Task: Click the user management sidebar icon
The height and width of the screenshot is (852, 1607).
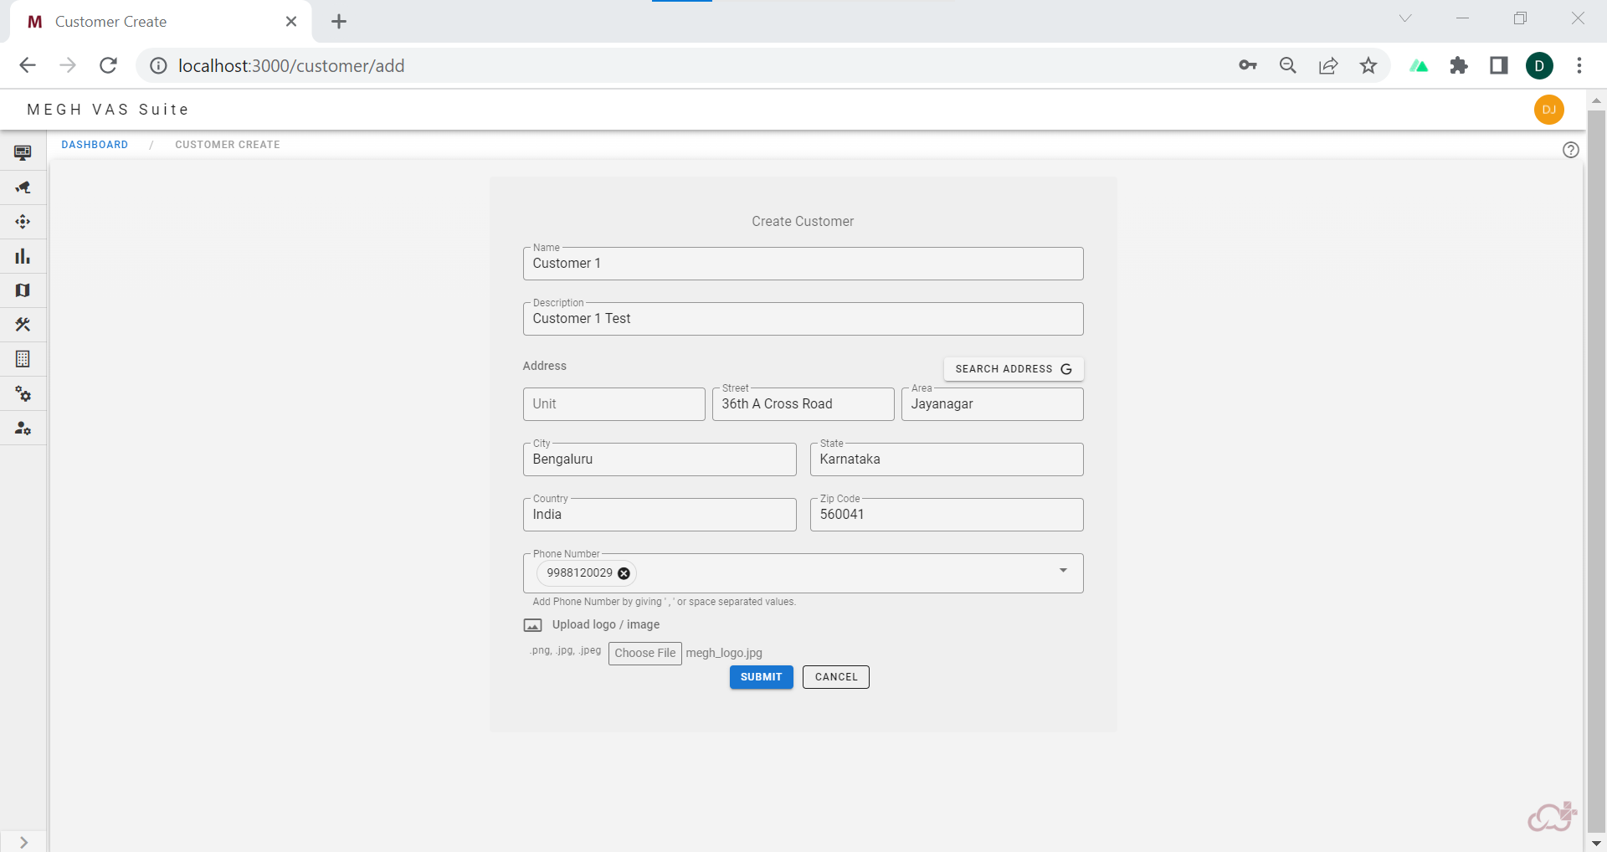Action: pyautogui.click(x=23, y=429)
